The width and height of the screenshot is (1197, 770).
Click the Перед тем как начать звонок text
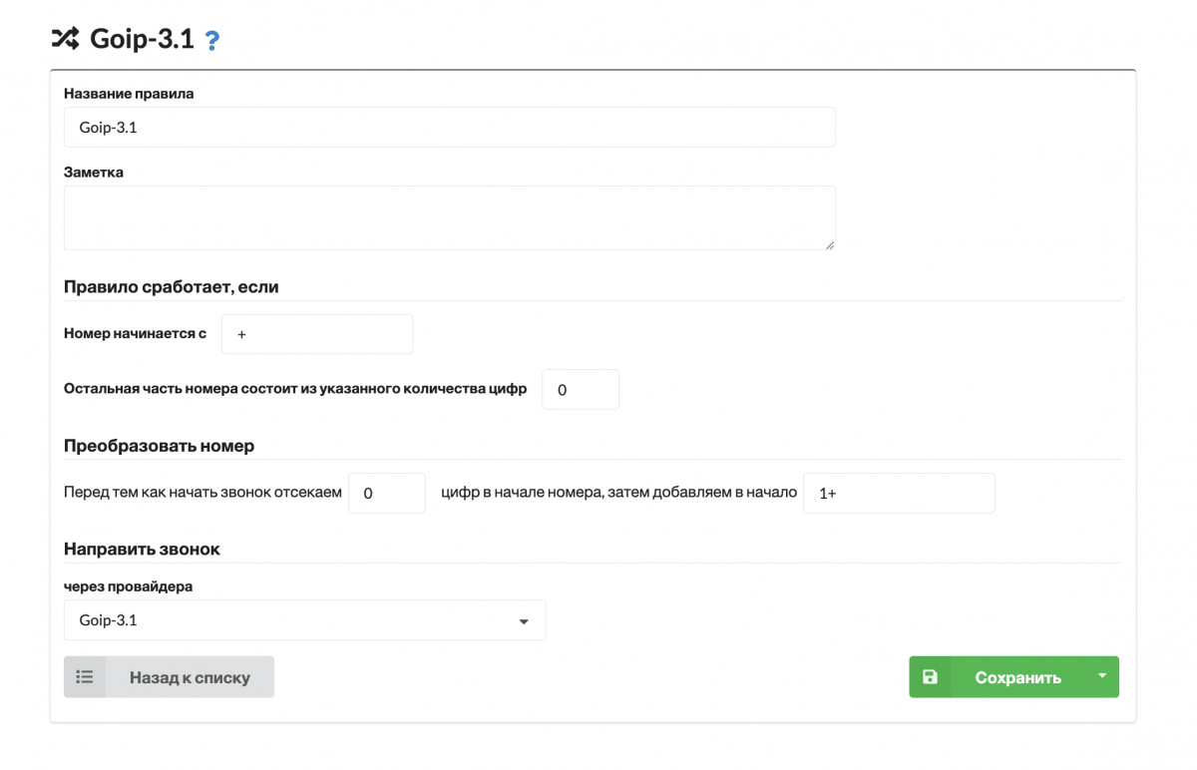(x=203, y=493)
